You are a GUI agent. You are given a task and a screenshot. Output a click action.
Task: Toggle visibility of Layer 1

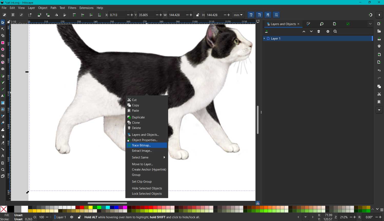pyautogui.click(x=72, y=217)
